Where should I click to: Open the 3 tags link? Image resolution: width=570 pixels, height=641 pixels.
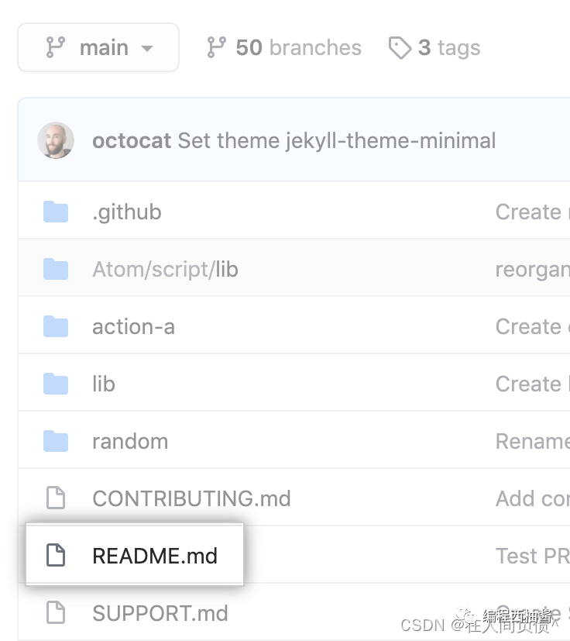[x=448, y=48]
